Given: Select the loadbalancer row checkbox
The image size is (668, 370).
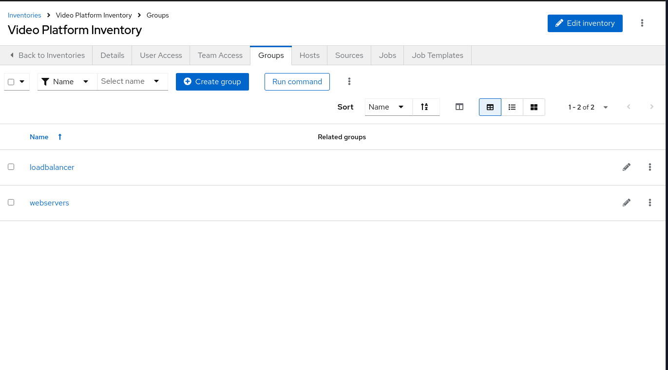Looking at the screenshot, I should [11, 166].
